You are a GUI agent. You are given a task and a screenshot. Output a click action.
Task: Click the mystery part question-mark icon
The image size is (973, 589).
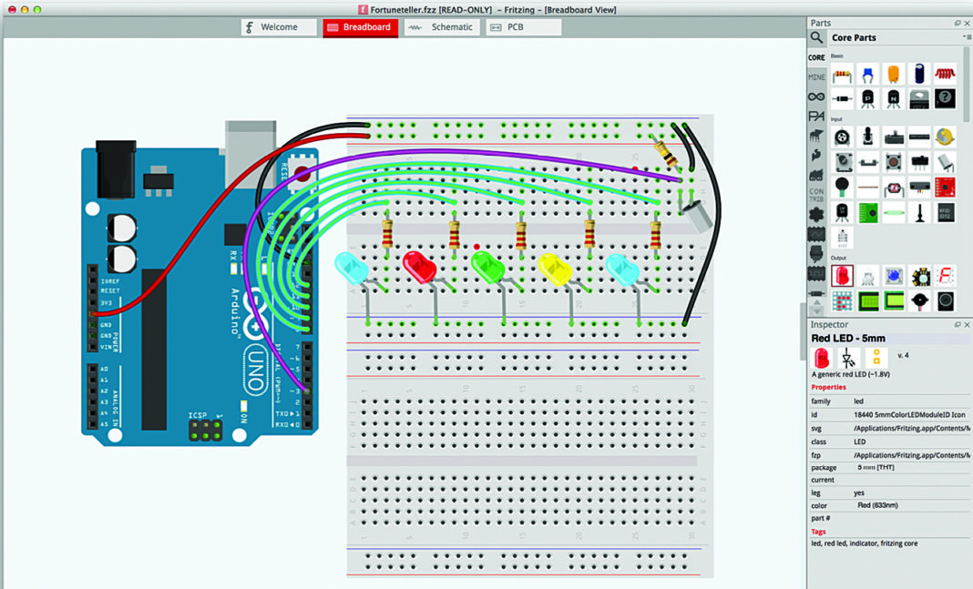[x=945, y=98]
